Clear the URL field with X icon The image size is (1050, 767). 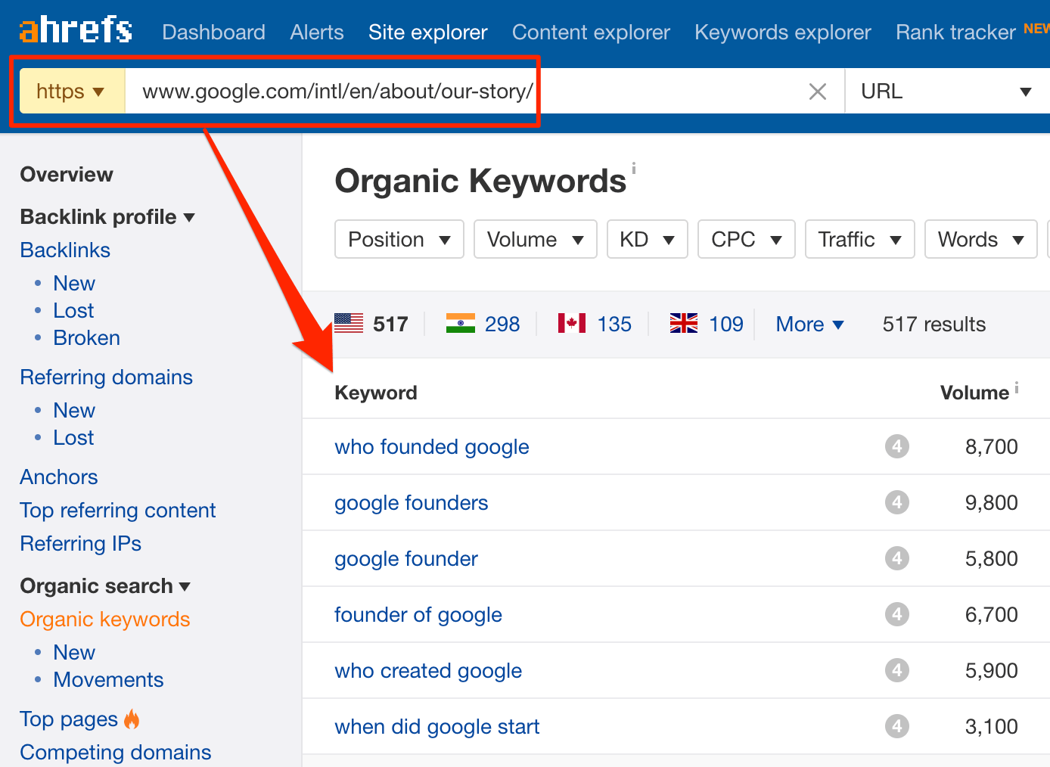coord(817,92)
